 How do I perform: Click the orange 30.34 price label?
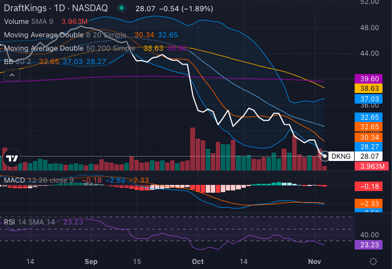[x=370, y=137]
